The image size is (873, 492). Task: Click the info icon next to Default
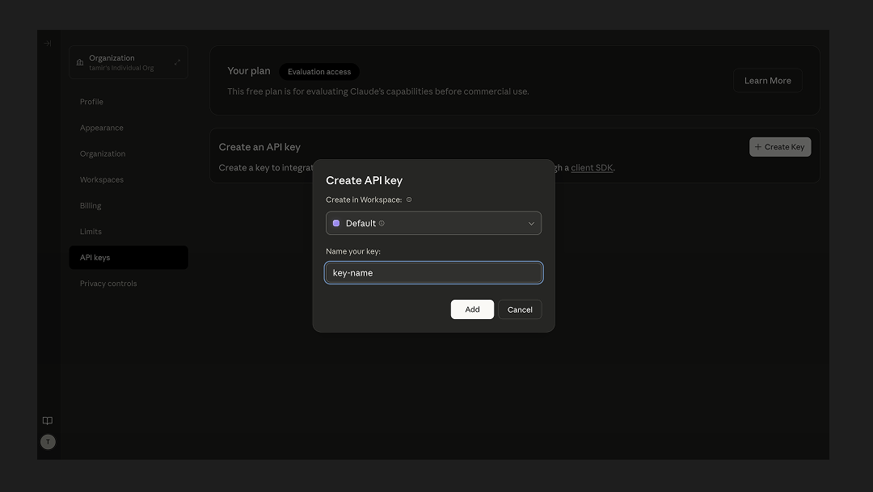point(382,223)
